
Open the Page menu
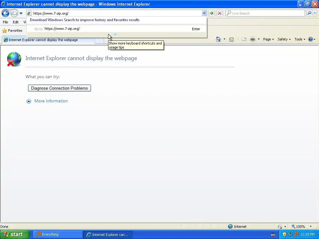(x=268, y=39)
